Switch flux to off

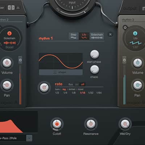(83, 84)
